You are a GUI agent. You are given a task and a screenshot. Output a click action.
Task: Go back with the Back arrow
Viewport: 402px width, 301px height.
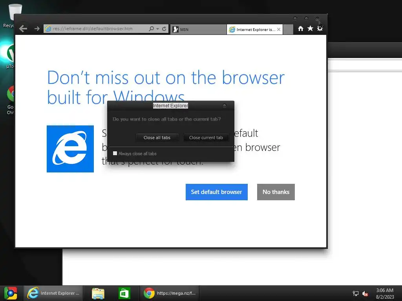(x=23, y=29)
